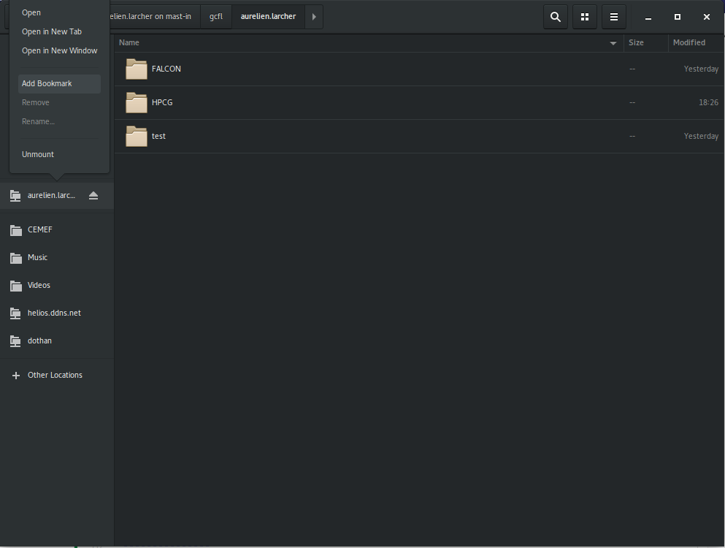Choose Open in New Tab
The image size is (725, 548).
[59, 31]
